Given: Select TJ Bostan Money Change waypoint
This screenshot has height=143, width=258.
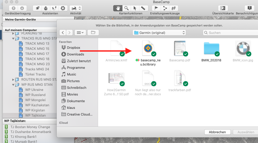Looking at the screenshot, I should (30, 127).
